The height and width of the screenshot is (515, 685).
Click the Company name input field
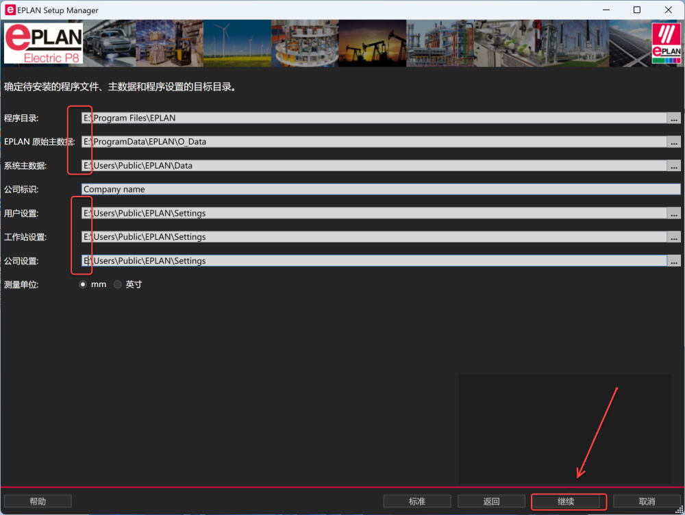[342, 189]
